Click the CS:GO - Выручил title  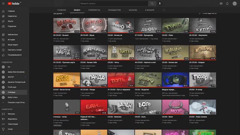pos(142,90)
